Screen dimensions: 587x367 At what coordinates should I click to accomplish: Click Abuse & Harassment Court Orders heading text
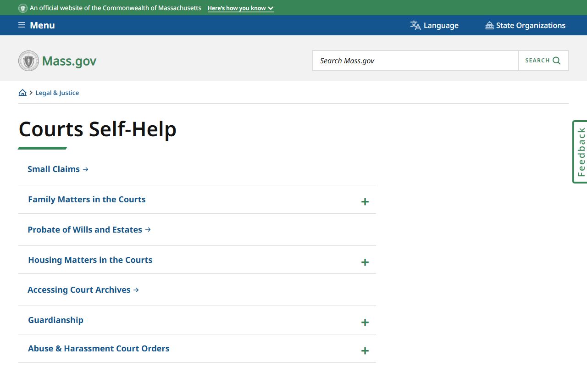(x=99, y=349)
